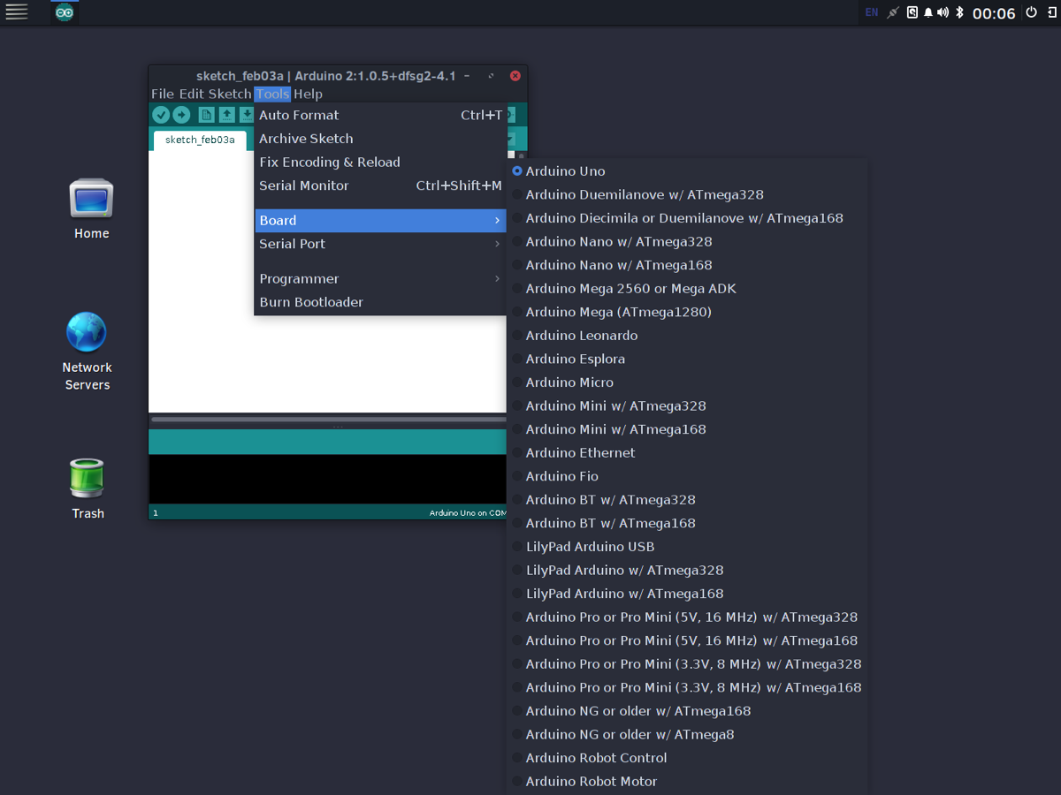Image resolution: width=1061 pixels, height=795 pixels.
Task: Select the Arduino Uno board
Action: tap(687, 171)
